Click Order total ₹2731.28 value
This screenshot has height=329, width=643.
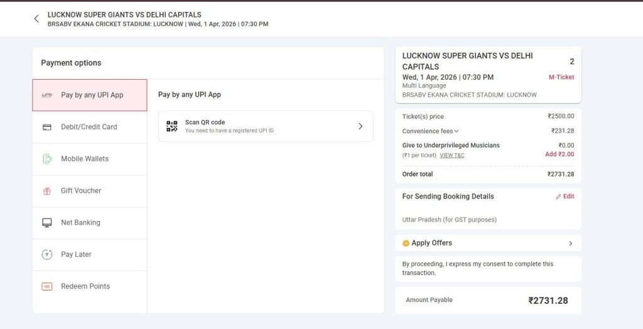(561, 175)
